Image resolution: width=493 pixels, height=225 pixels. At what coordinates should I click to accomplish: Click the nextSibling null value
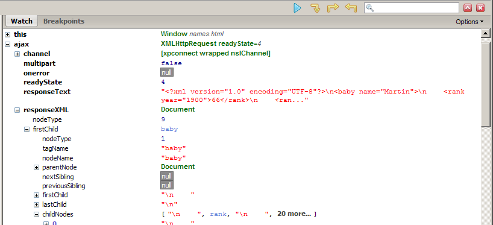tap(167, 176)
